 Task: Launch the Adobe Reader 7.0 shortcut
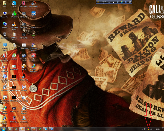click(5, 58)
